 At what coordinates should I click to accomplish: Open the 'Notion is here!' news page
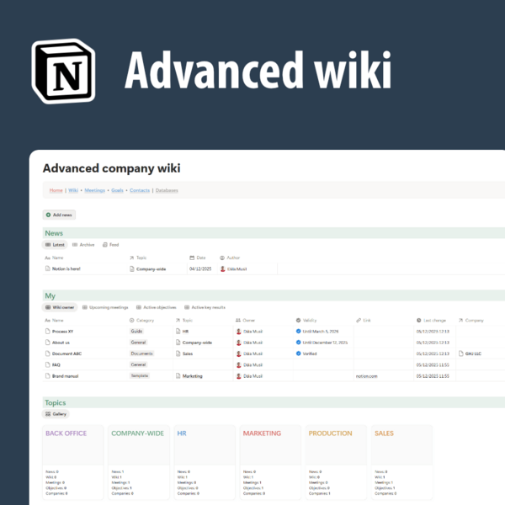tap(66, 268)
